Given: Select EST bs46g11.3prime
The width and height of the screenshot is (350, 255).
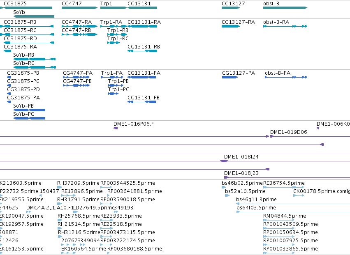Looking at the screenshot, I should [293, 204].
